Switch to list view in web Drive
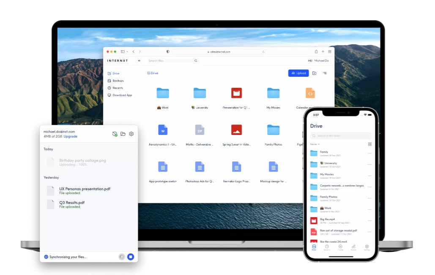 coord(325,73)
